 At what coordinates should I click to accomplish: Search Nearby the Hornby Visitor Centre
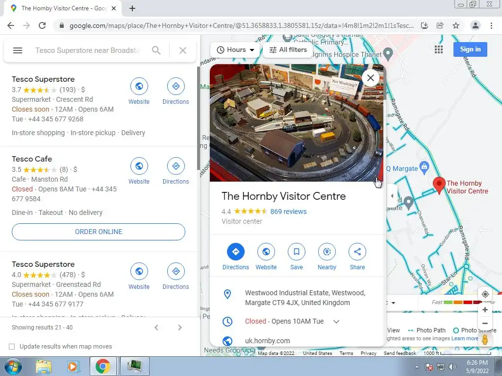click(327, 252)
